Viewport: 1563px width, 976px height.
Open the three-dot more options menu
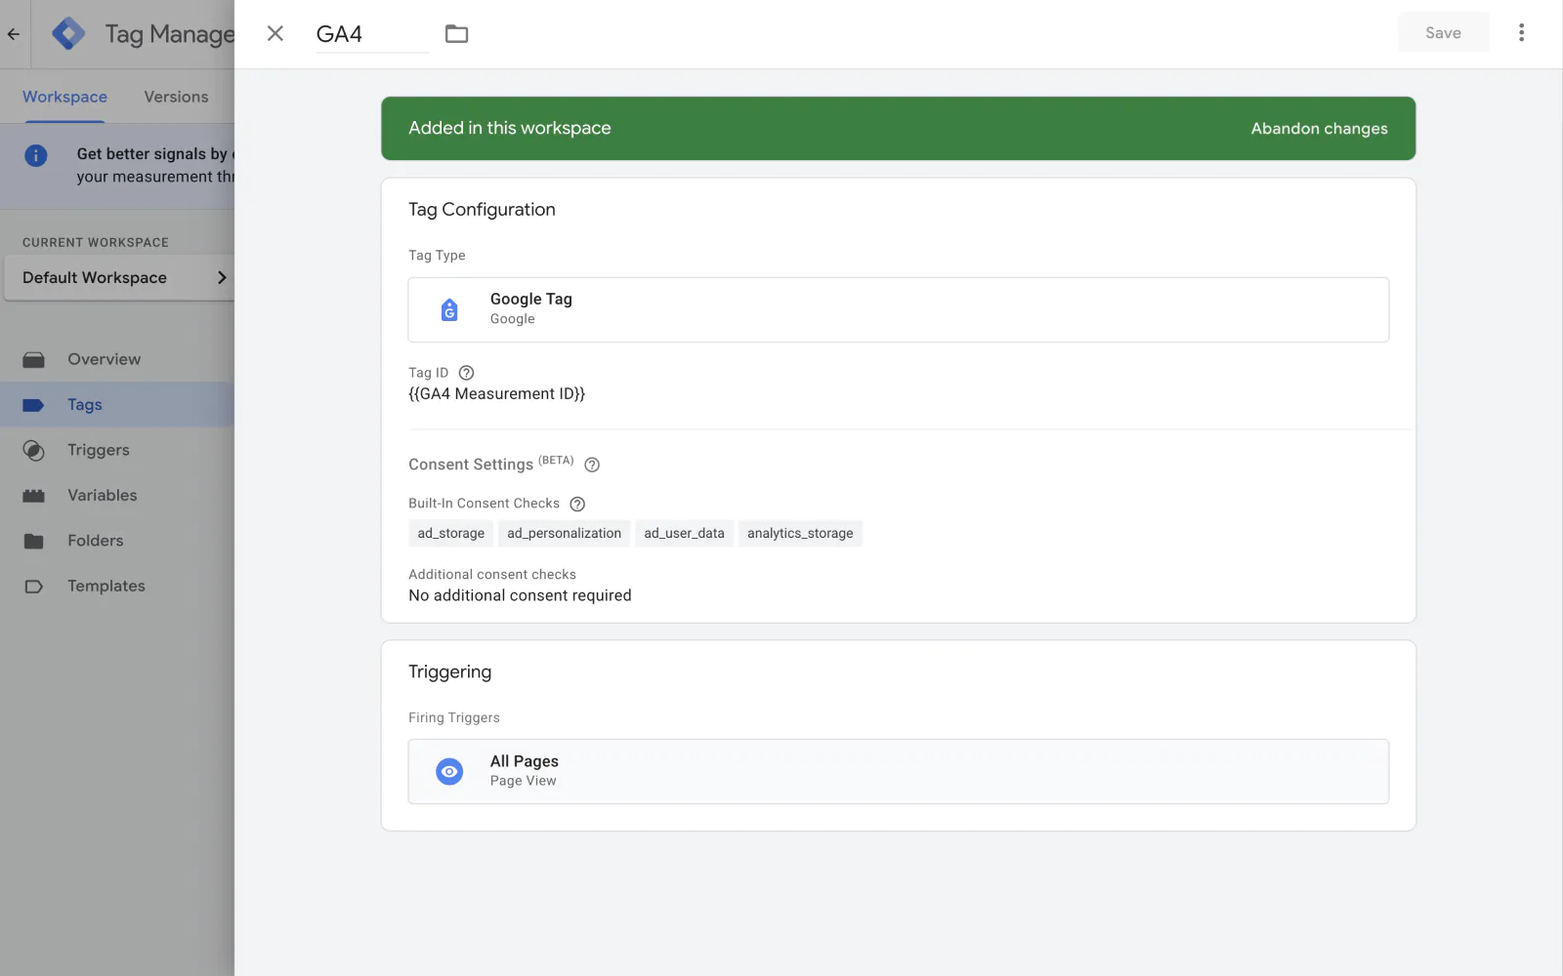point(1521,33)
